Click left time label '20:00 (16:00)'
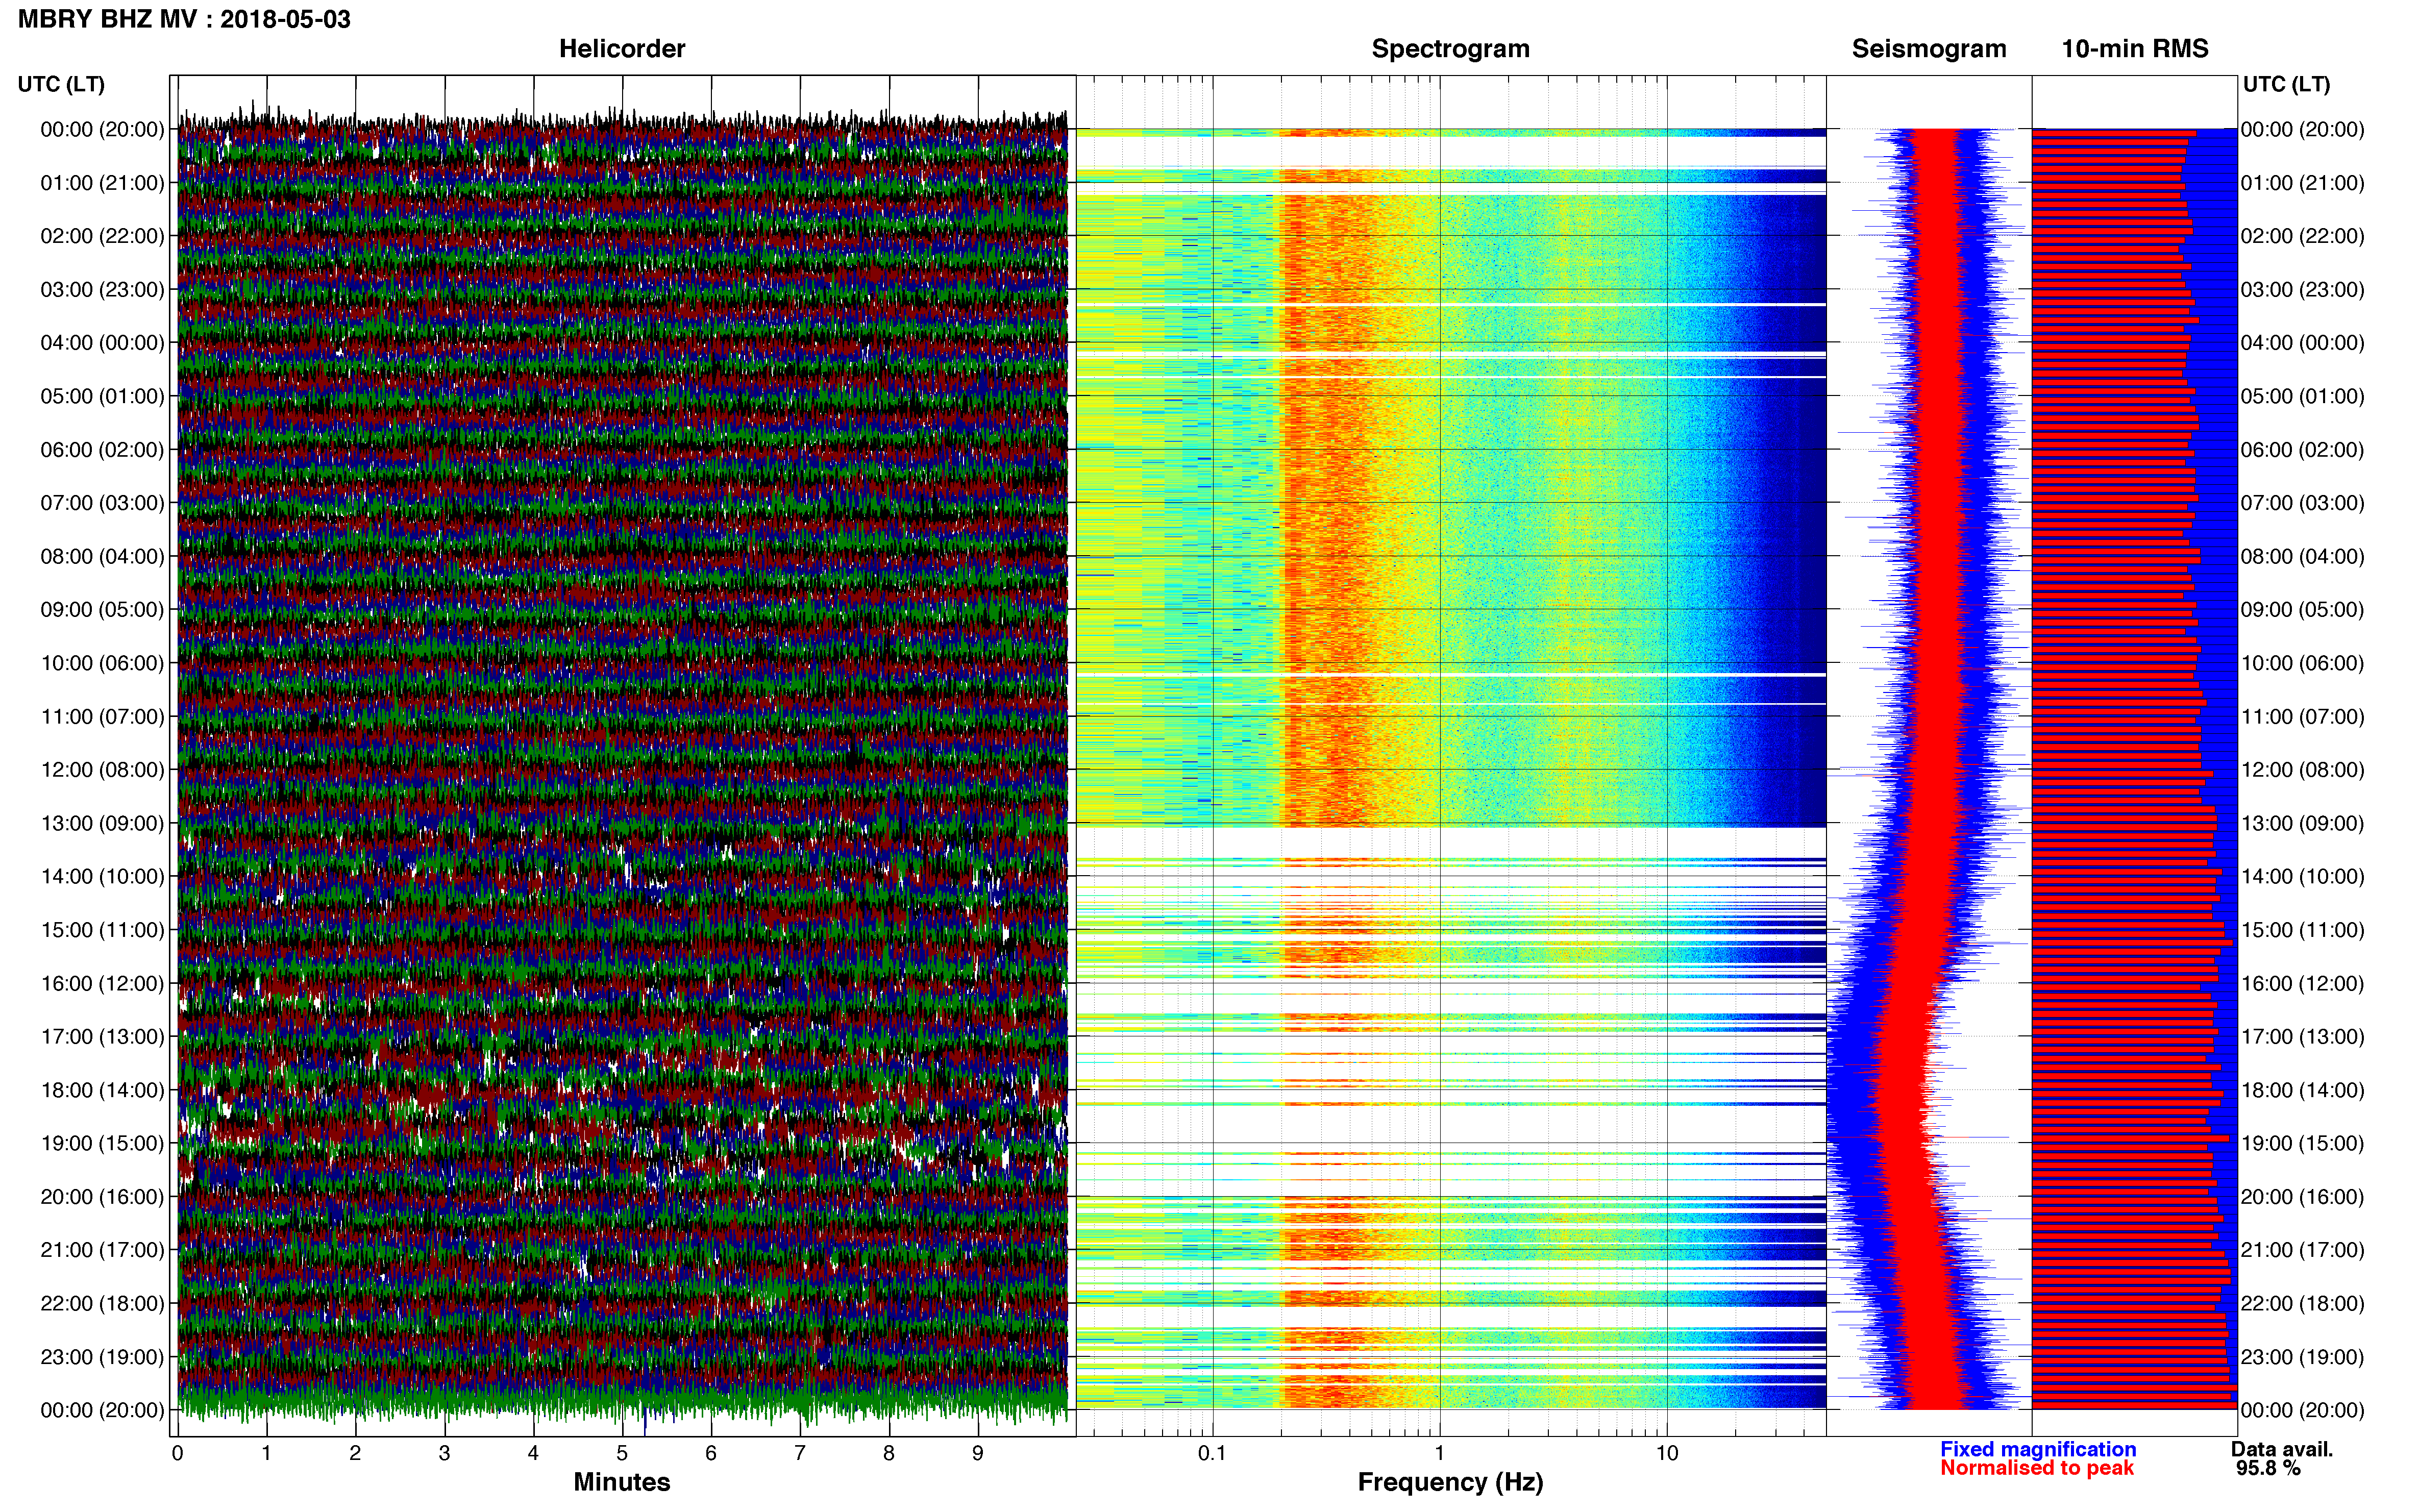 [x=102, y=1197]
